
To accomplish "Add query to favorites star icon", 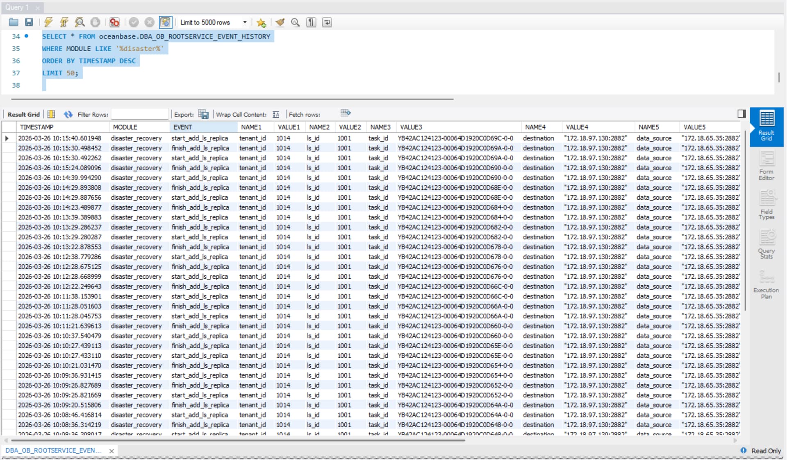I will [x=261, y=23].
